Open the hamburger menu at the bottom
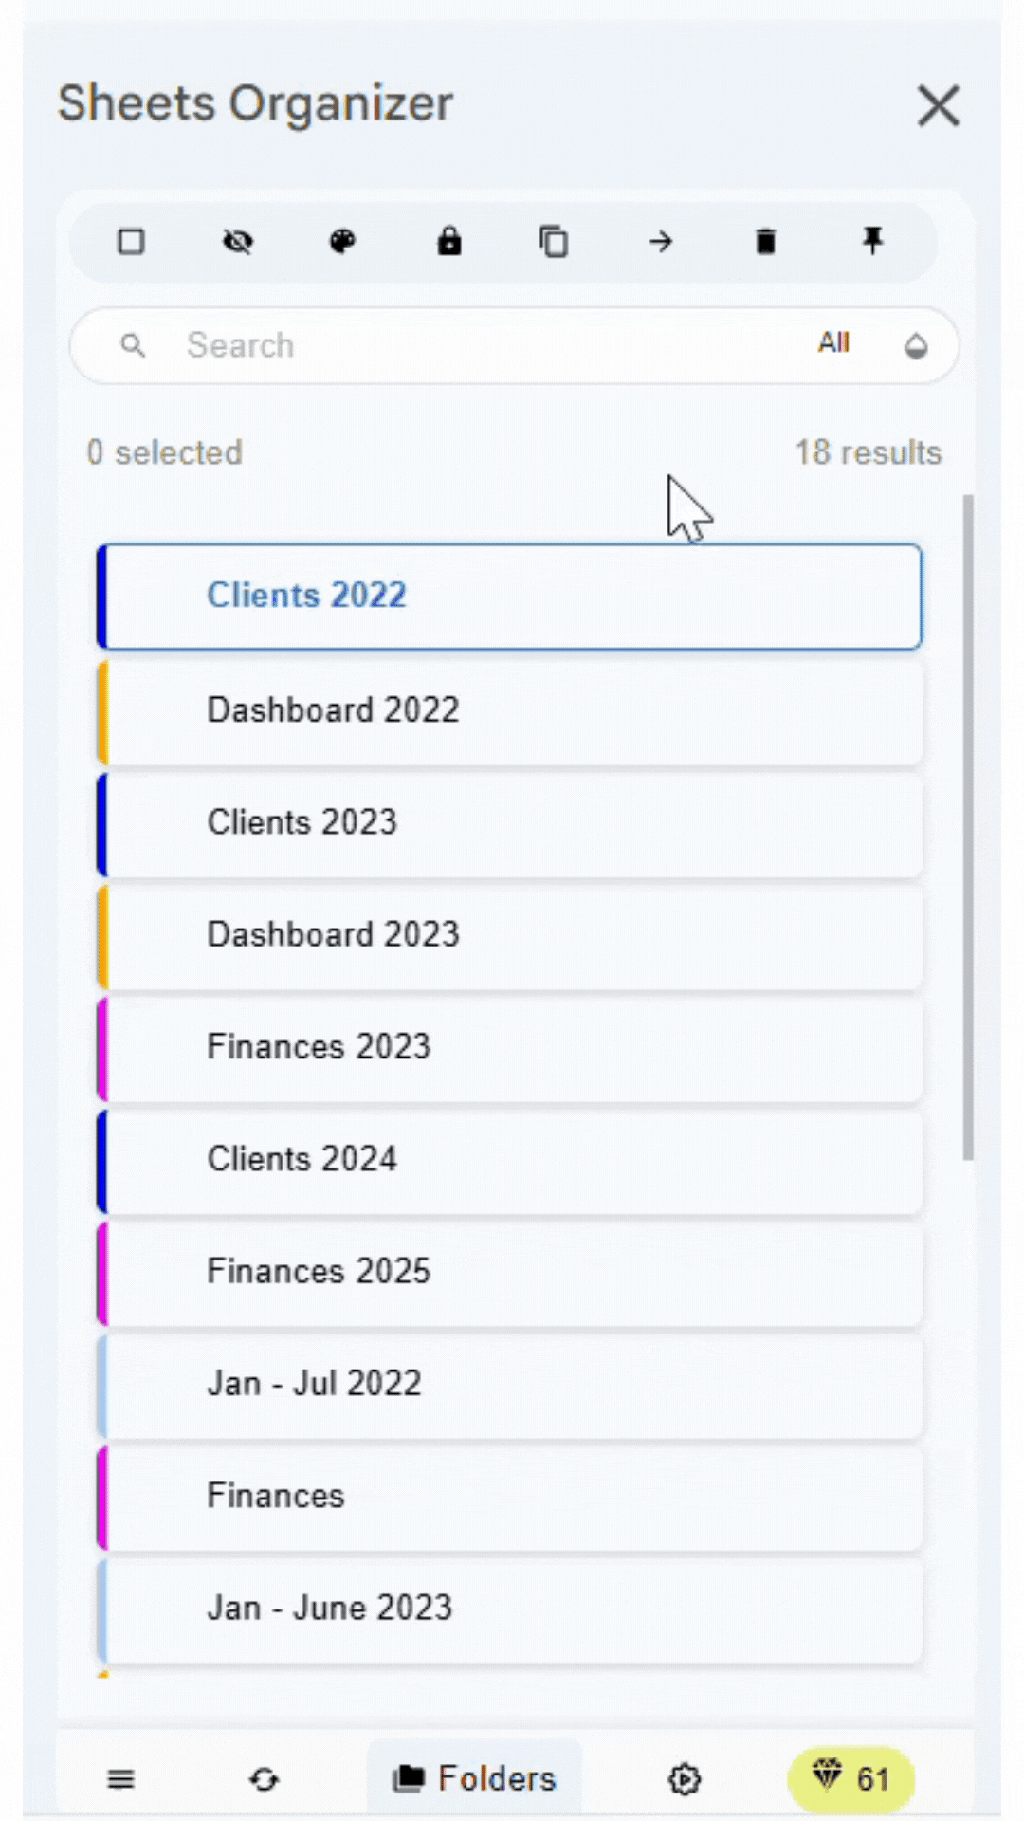The image size is (1024, 1821). (x=120, y=1779)
